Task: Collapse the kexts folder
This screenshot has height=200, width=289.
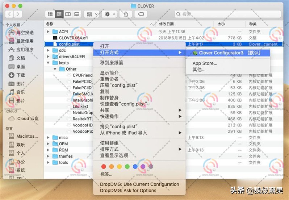Action: pos(48,63)
